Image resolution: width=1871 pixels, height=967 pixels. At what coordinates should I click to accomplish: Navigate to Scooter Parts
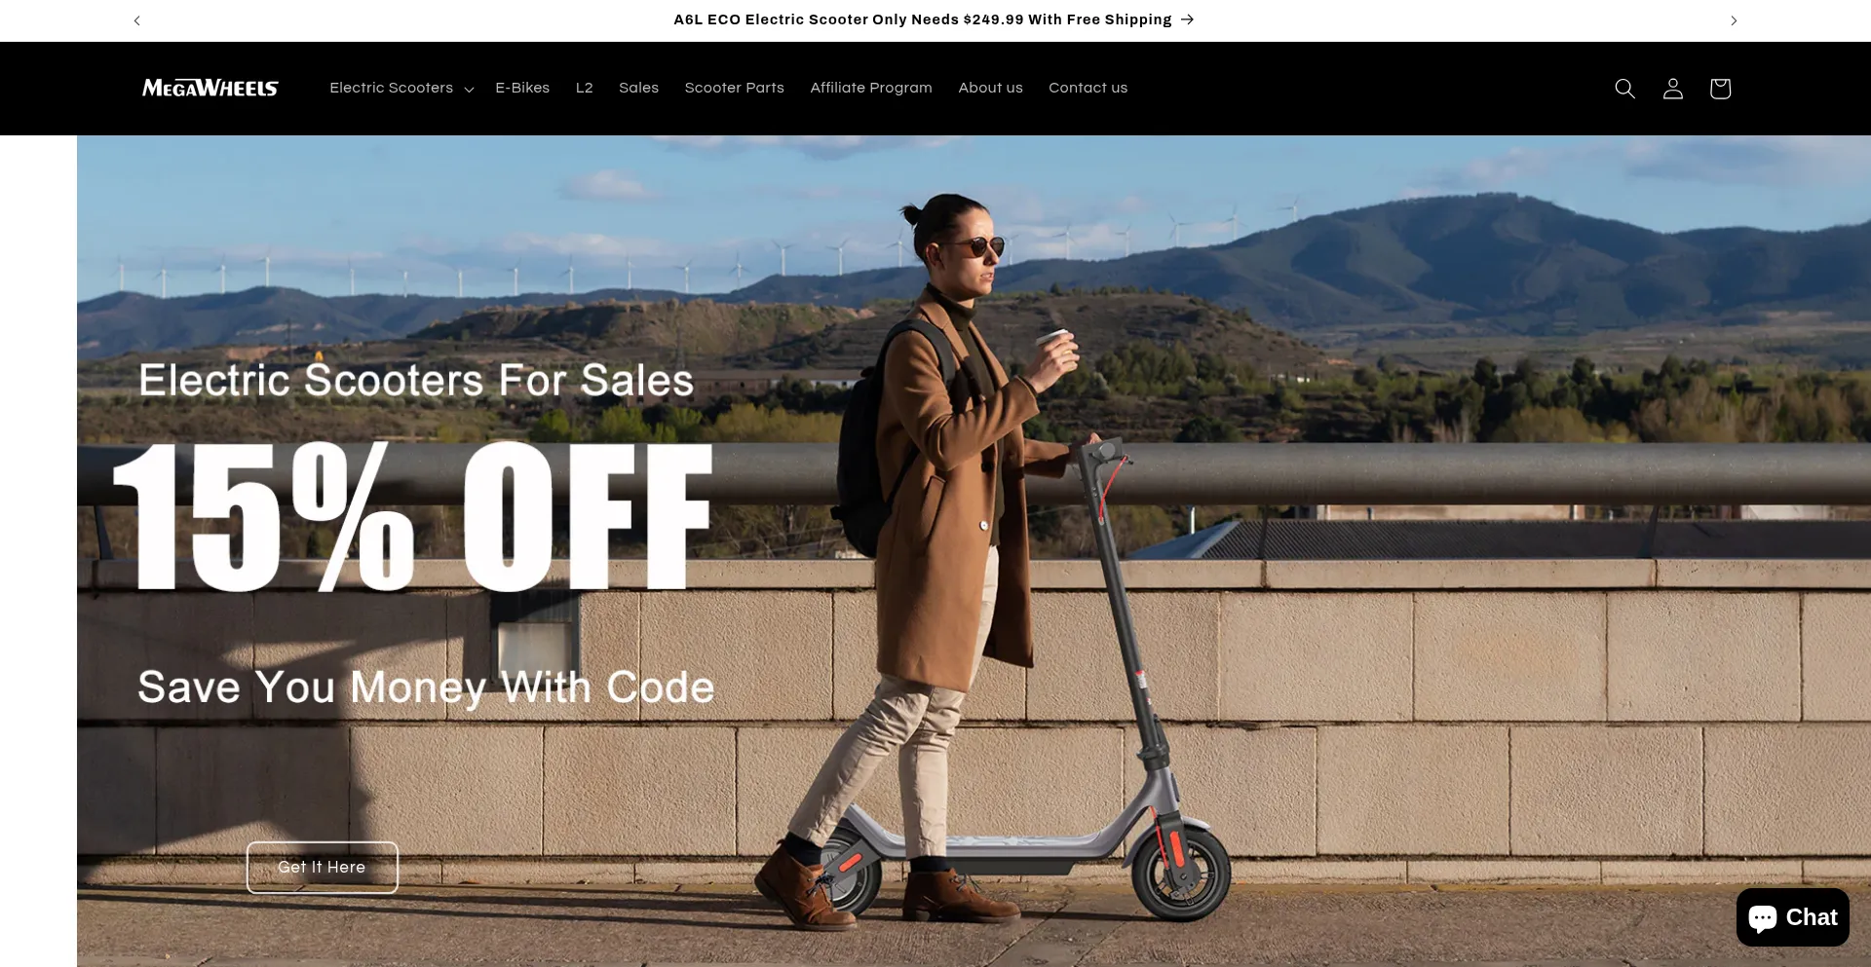pos(734,88)
